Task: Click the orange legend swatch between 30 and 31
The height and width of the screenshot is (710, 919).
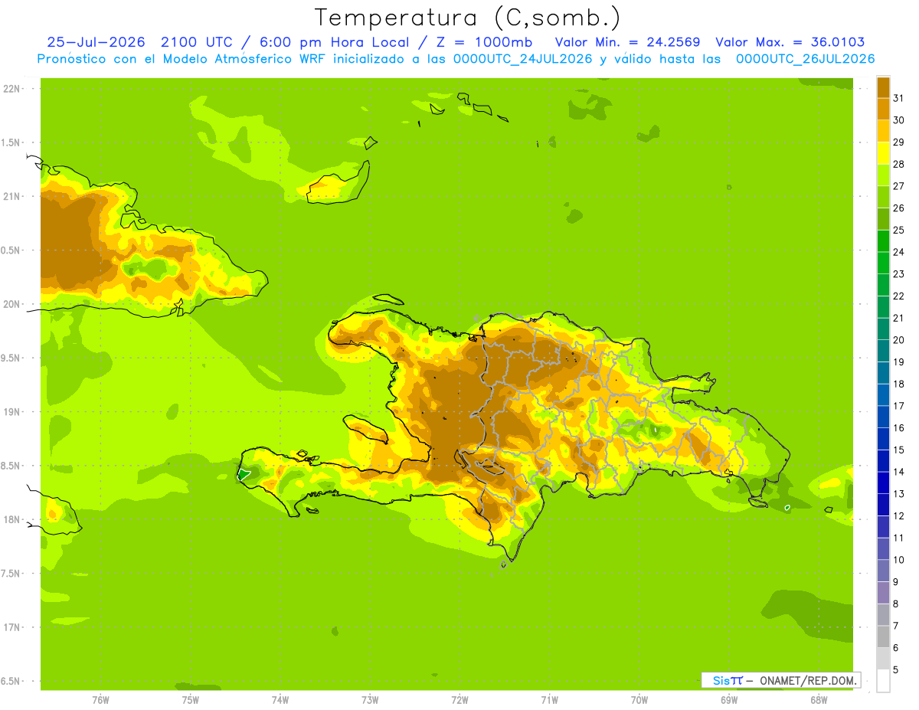Action: point(883,109)
